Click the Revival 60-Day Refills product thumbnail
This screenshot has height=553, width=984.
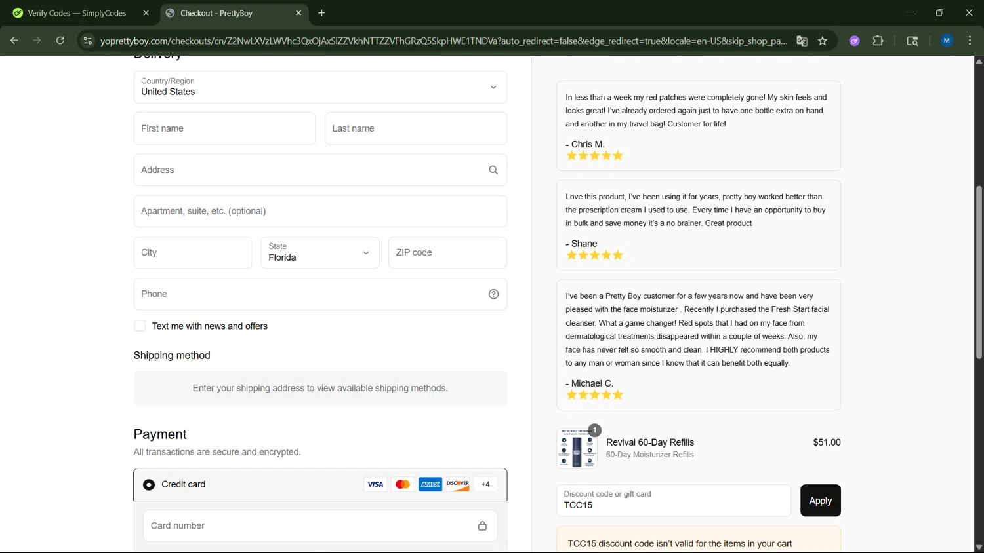[577, 449]
